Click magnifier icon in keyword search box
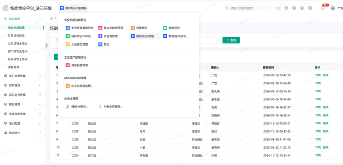The image size is (343, 165). [228, 8]
